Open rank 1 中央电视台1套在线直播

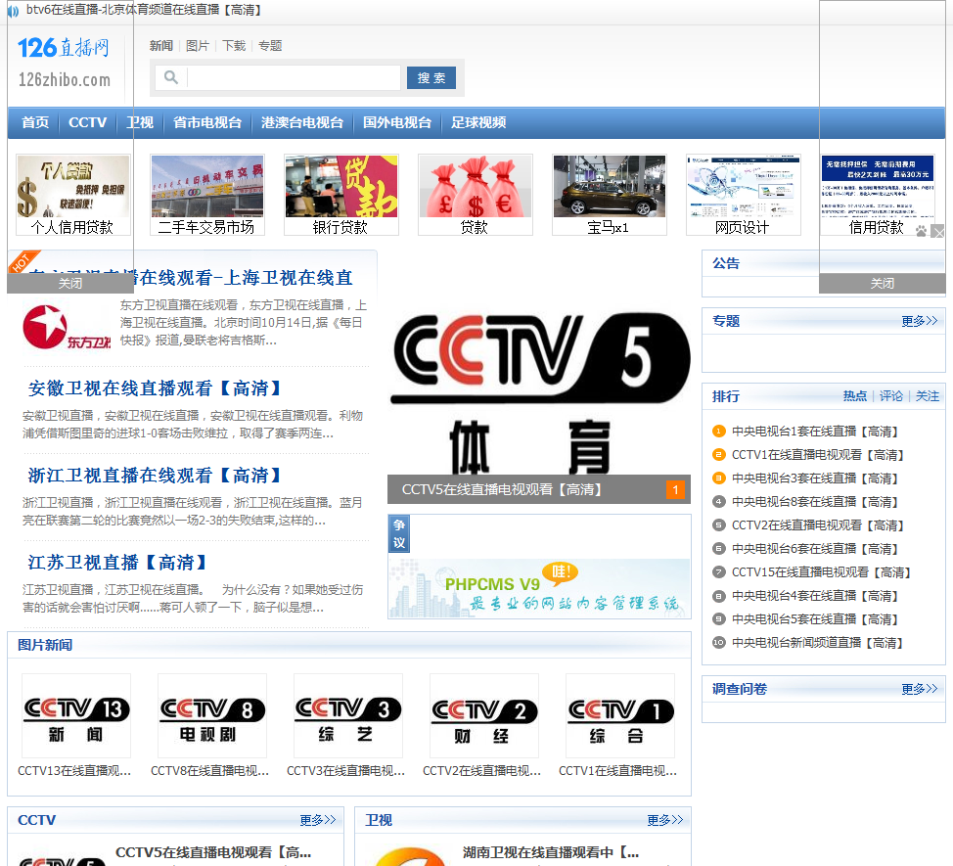(x=814, y=432)
